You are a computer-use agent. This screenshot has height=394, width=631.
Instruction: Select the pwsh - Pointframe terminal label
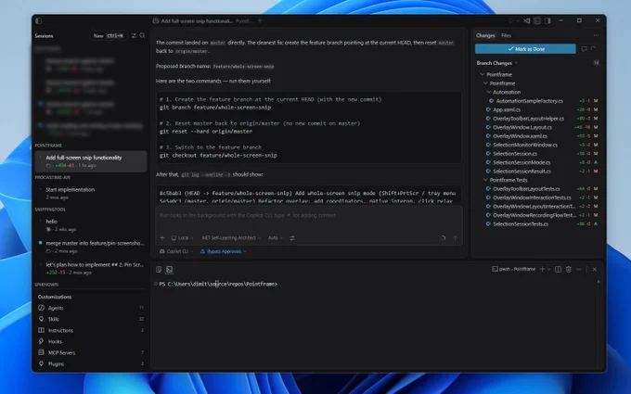513,270
